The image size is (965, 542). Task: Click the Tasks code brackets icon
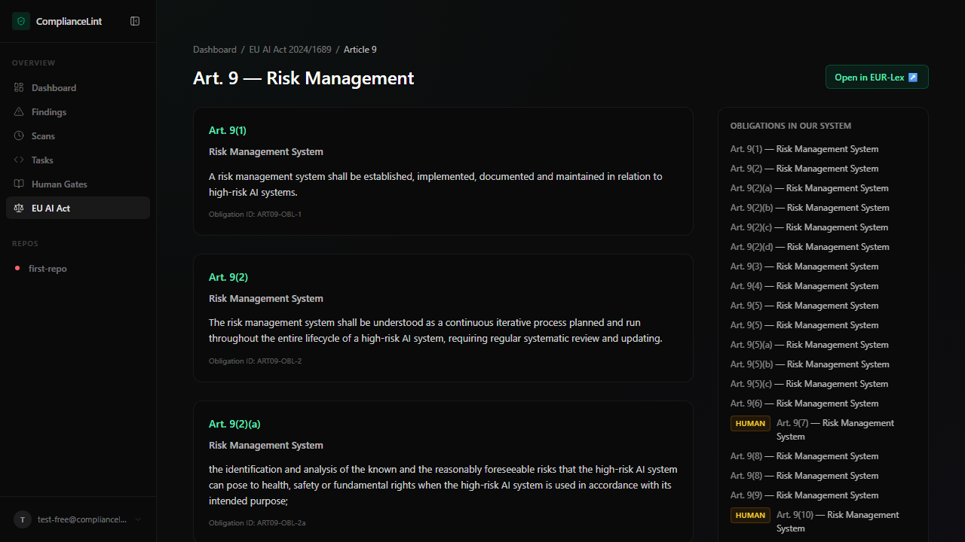click(x=19, y=160)
